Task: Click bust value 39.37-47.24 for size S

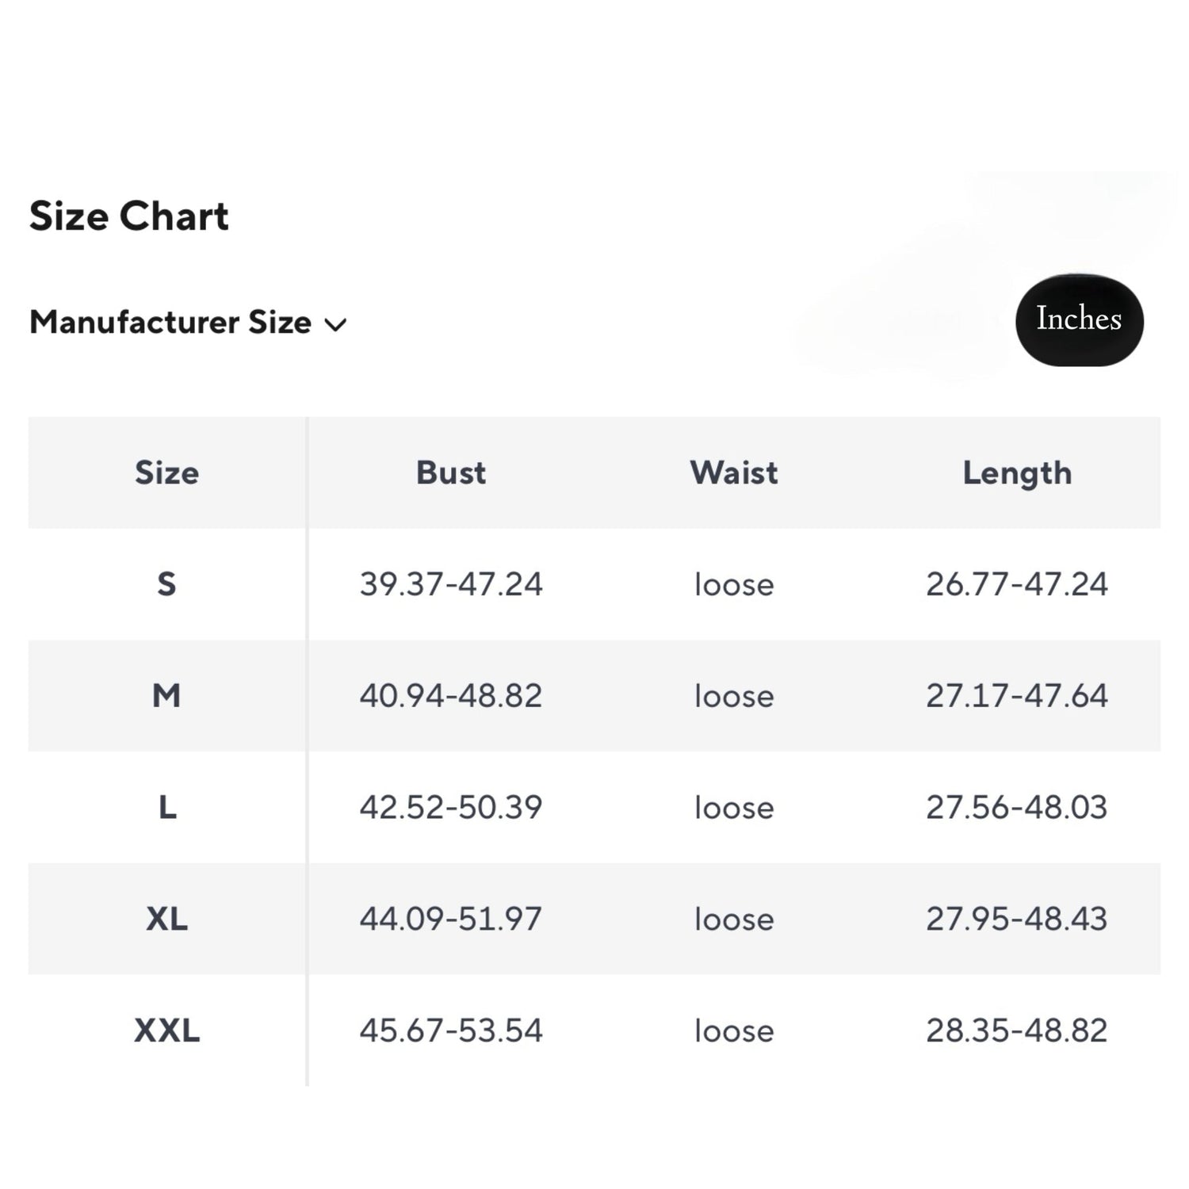Action: coord(451,584)
